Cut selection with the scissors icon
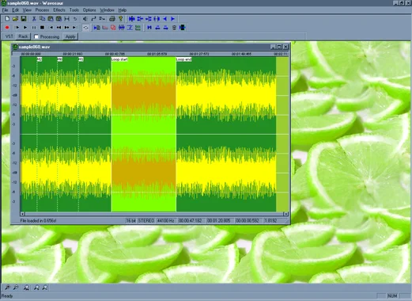Viewport: 412px width, 301px height. [x=34, y=19]
